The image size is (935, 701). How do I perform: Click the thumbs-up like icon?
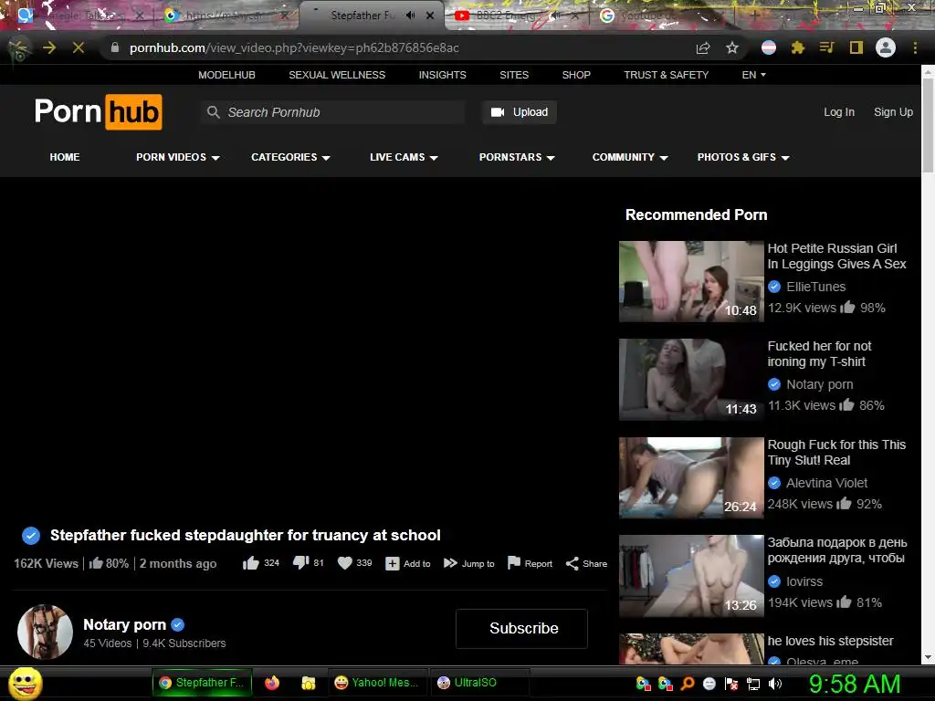[x=251, y=563]
